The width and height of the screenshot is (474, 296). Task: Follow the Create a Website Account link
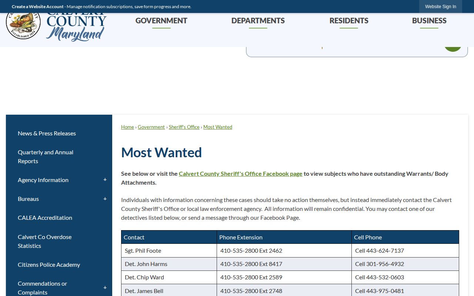pyautogui.click(x=38, y=7)
